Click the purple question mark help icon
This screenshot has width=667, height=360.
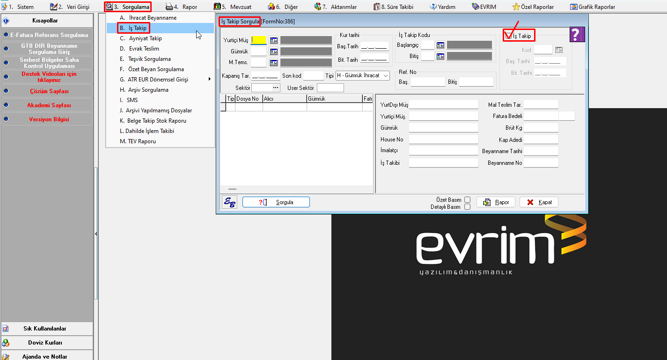pos(577,35)
